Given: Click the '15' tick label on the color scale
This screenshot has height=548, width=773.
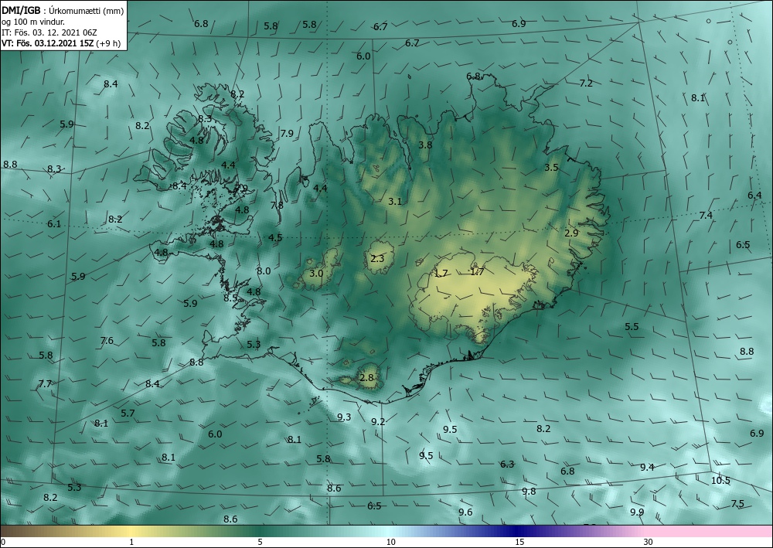Looking at the screenshot, I should pos(519,542).
